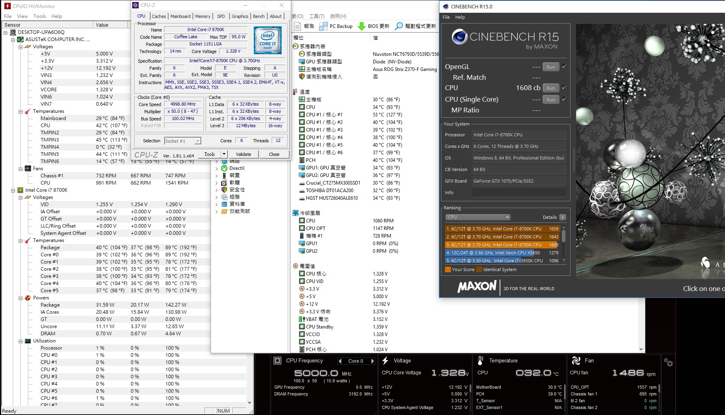Expand the DirectX tree node
The height and width of the screenshot is (415, 725).
[x=217, y=168]
